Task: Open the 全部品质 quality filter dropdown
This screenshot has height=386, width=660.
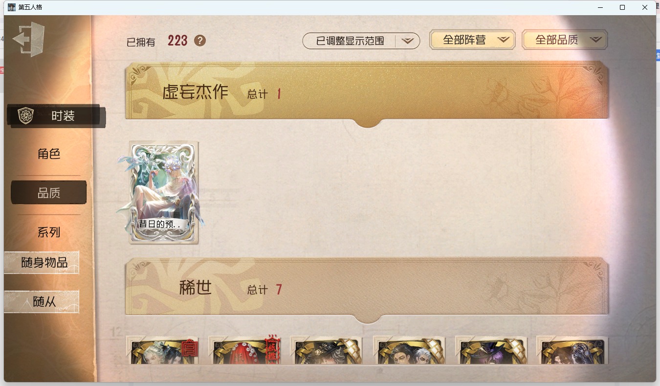Action: (x=565, y=40)
